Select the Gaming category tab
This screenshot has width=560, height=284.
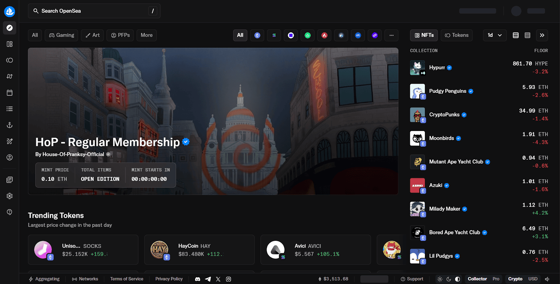pyautogui.click(x=62, y=35)
